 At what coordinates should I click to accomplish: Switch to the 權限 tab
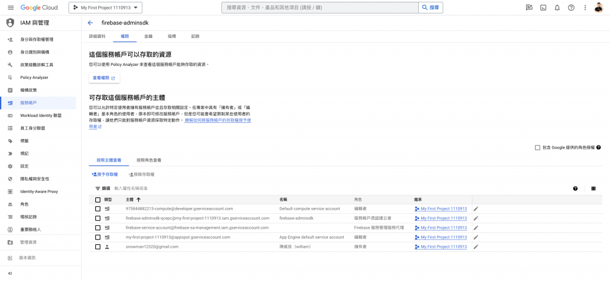125,36
